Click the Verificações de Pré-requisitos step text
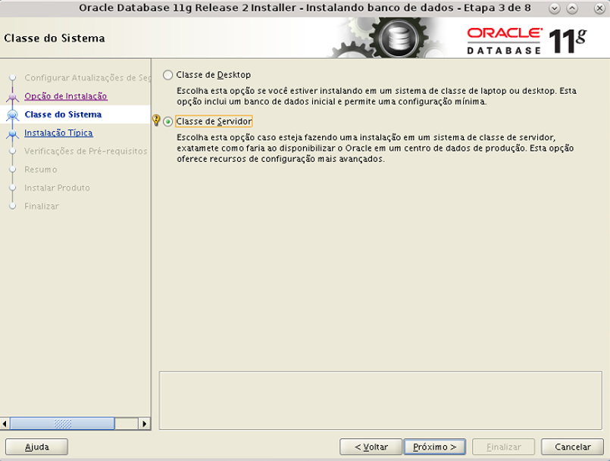610x461 pixels. pos(86,151)
